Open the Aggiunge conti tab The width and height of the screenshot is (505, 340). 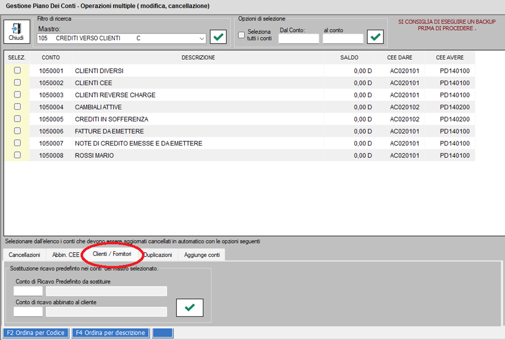(202, 255)
